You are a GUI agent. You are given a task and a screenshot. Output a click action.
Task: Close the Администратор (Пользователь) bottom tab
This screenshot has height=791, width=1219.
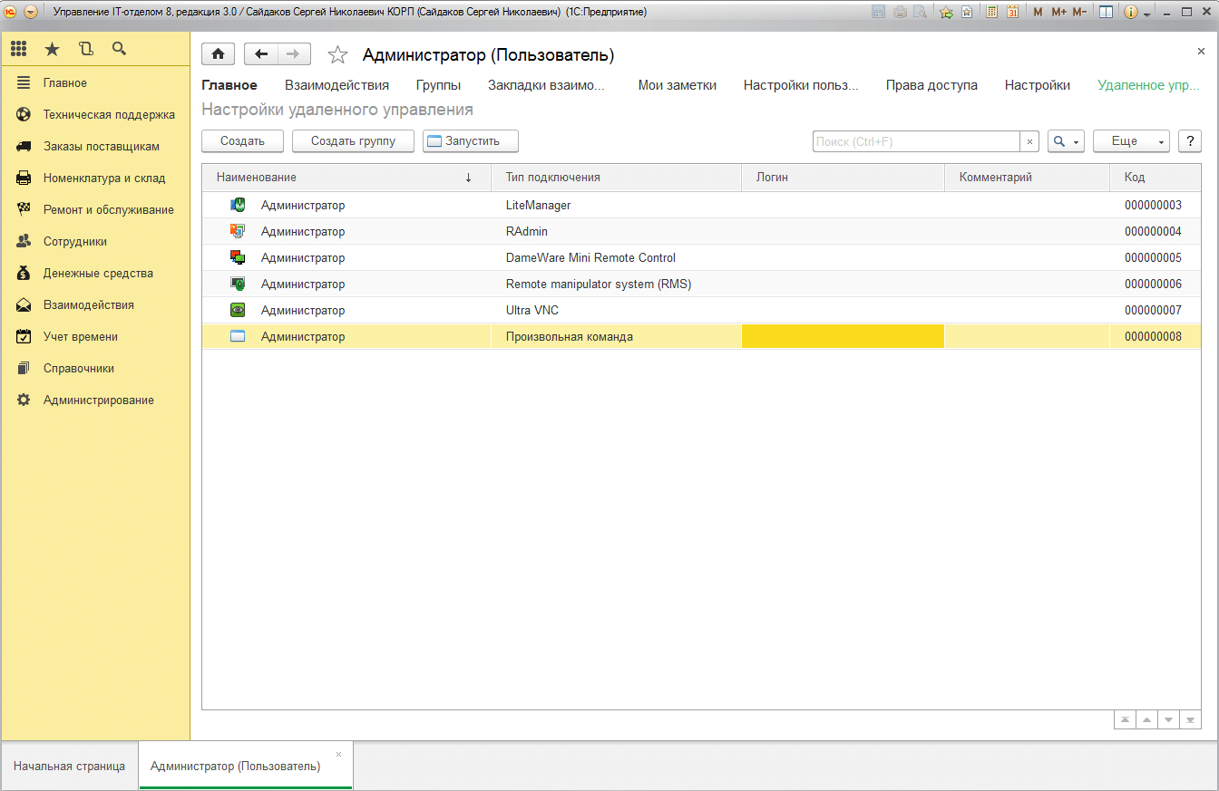click(x=339, y=754)
